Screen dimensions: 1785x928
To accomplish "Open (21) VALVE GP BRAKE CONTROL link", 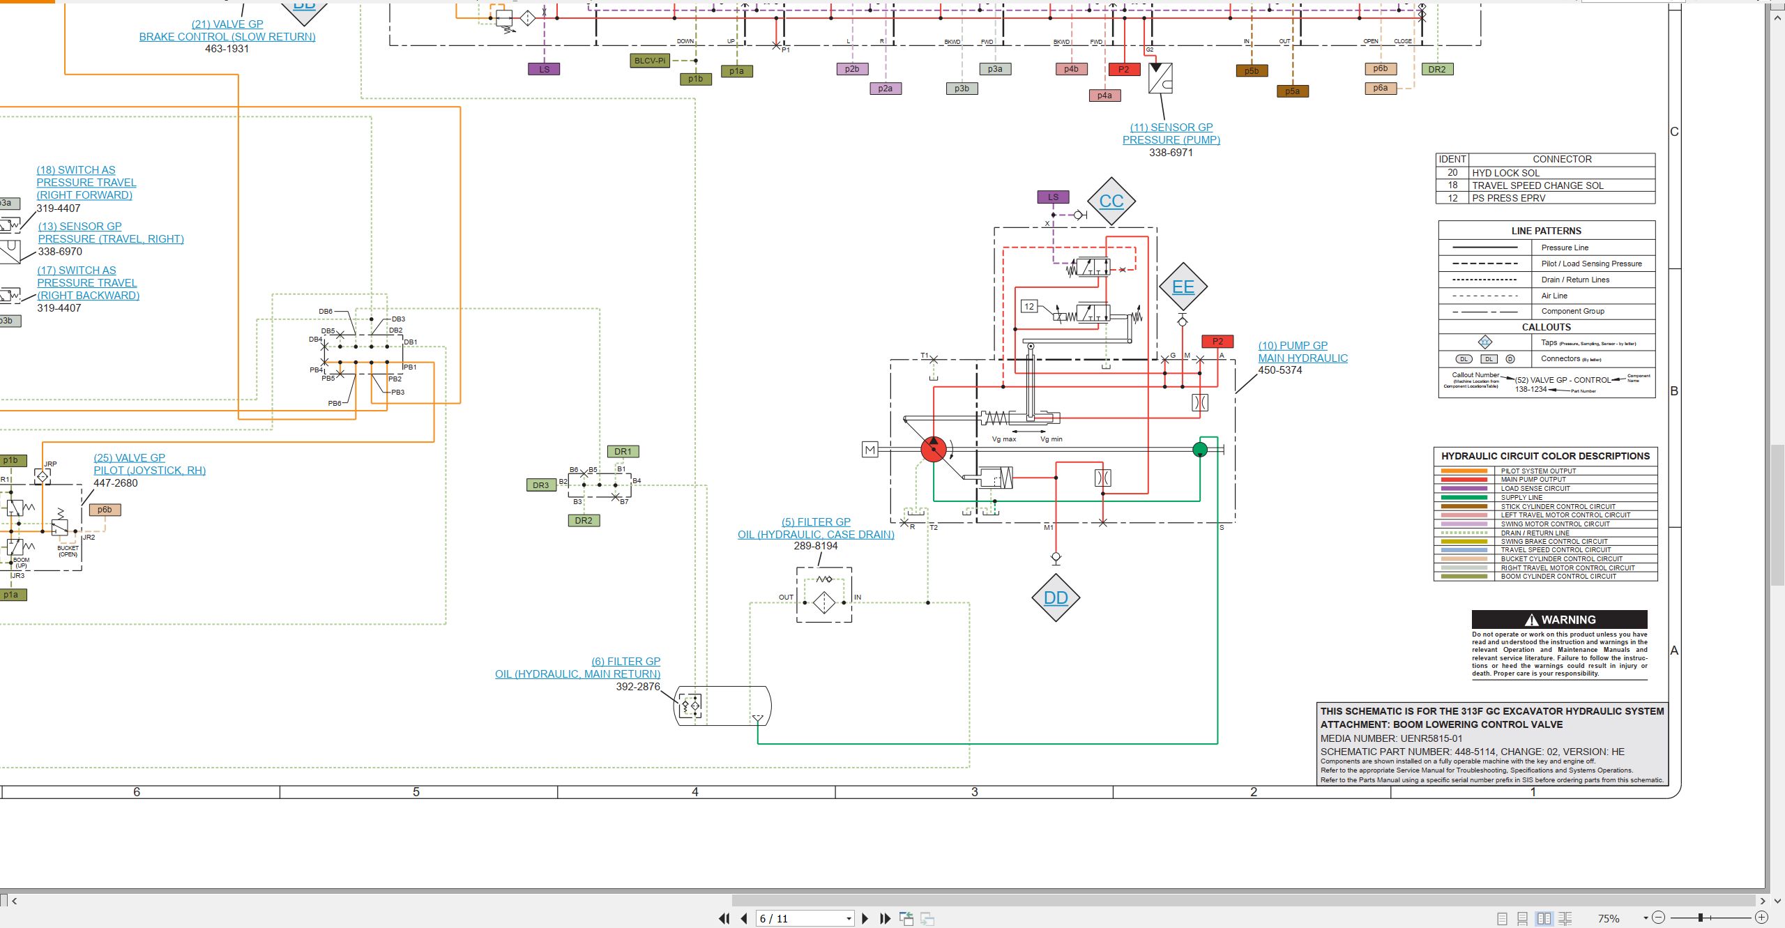I will (x=227, y=30).
